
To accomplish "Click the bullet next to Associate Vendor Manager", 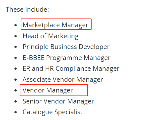I will pos(16,80).
